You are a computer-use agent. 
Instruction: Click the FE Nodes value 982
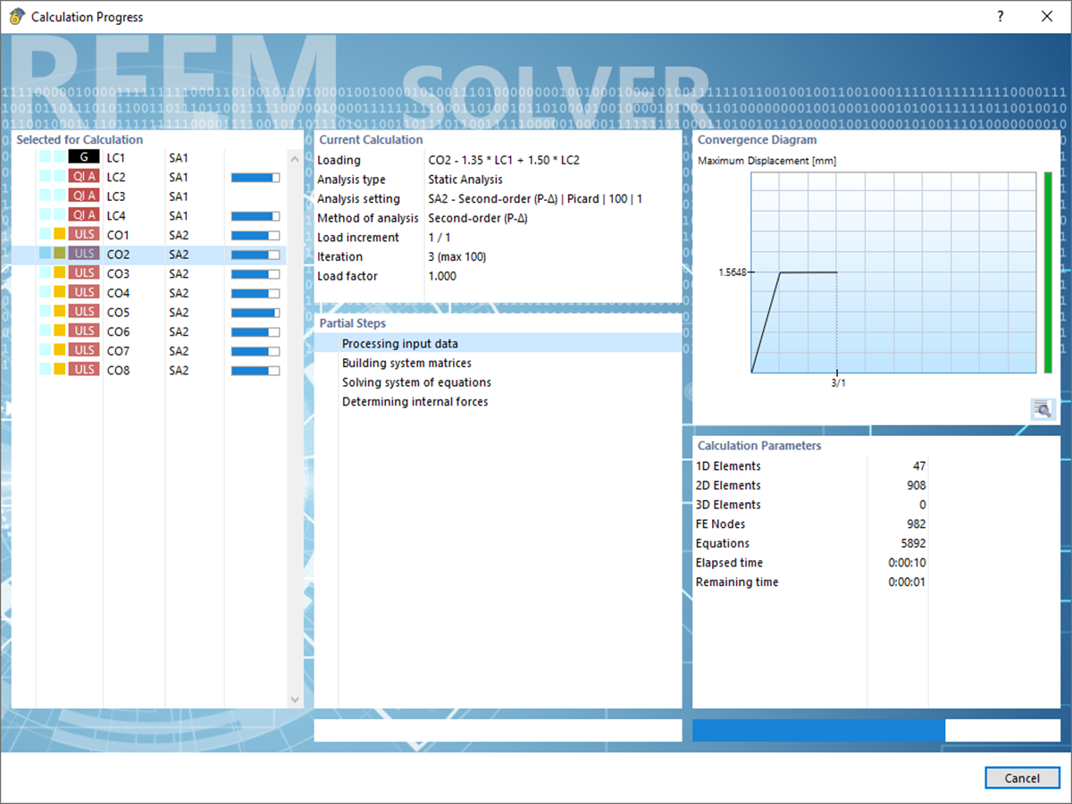pos(916,523)
